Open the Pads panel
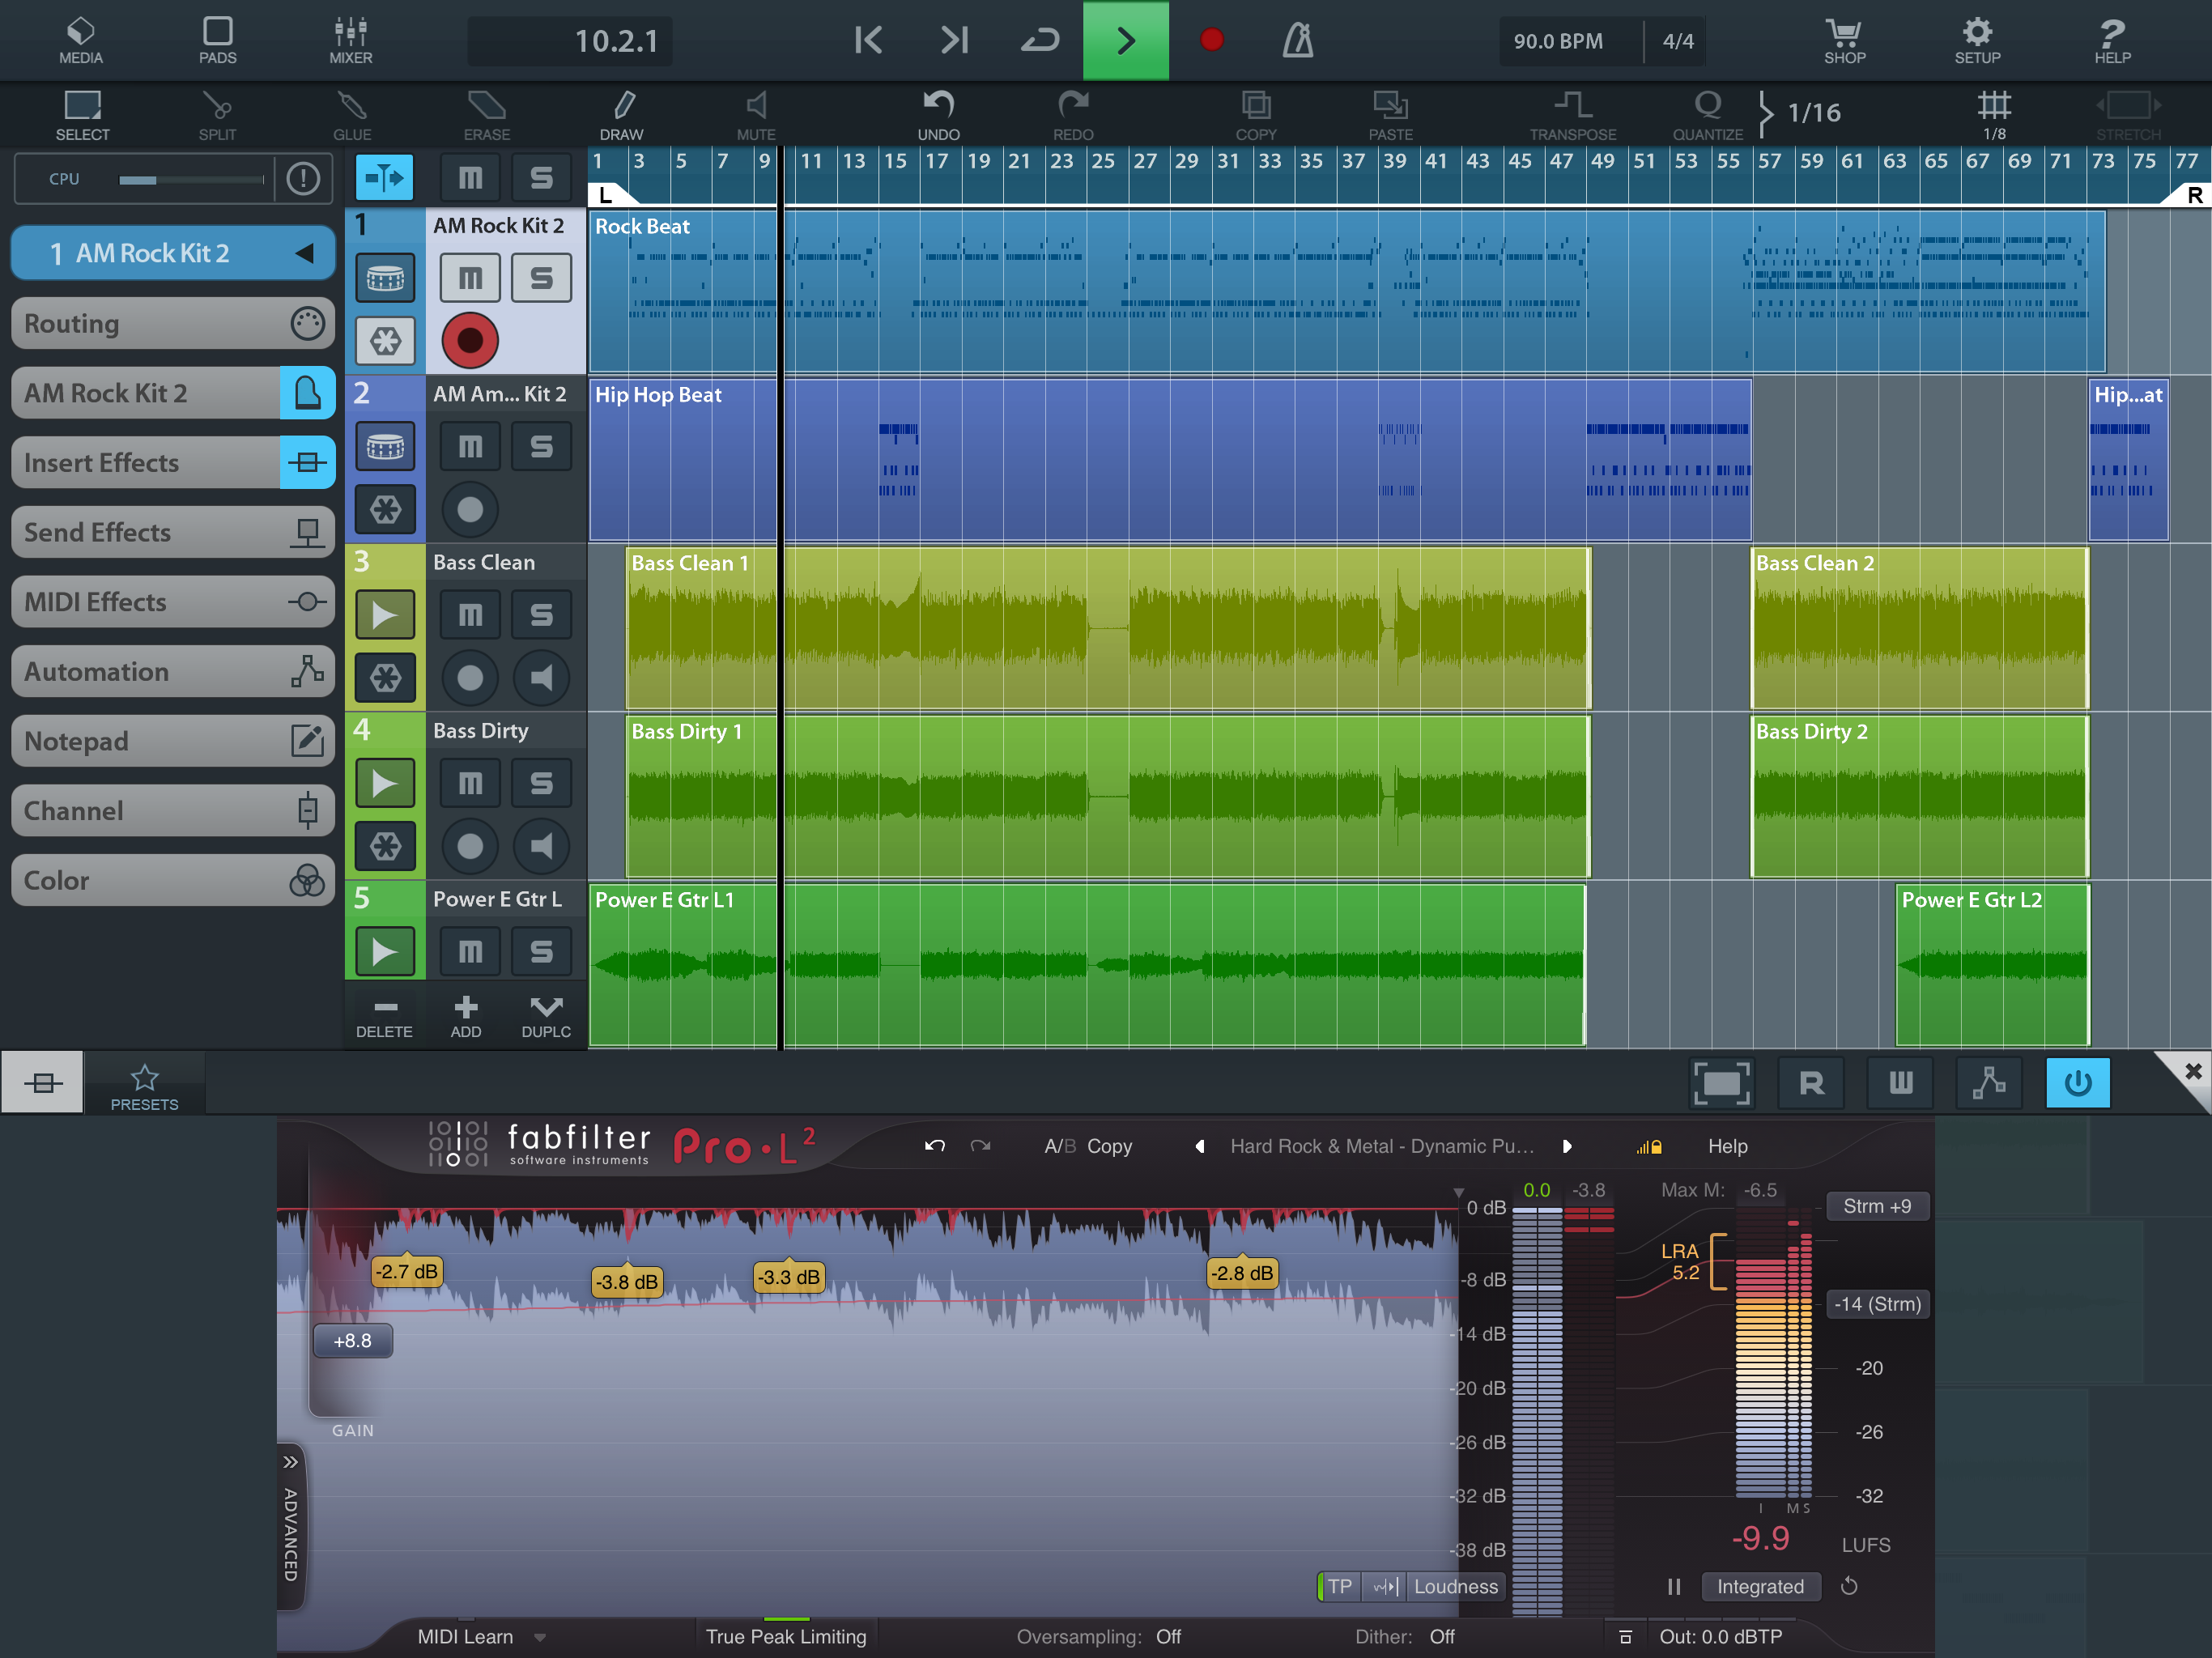The image size is (2212, 1658). click(217, 40)
